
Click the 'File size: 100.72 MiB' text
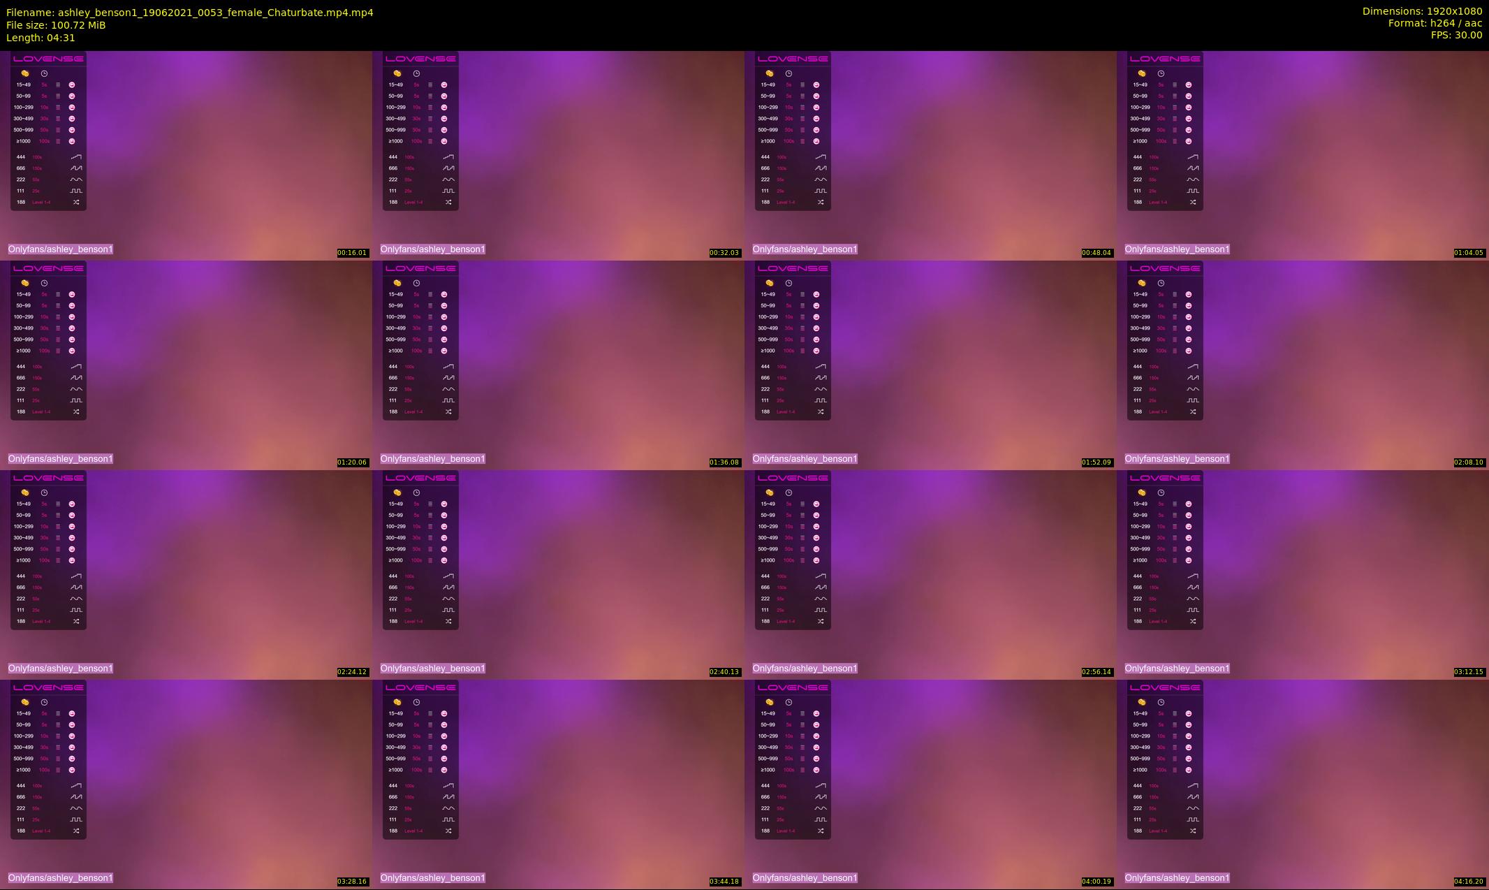56,25
